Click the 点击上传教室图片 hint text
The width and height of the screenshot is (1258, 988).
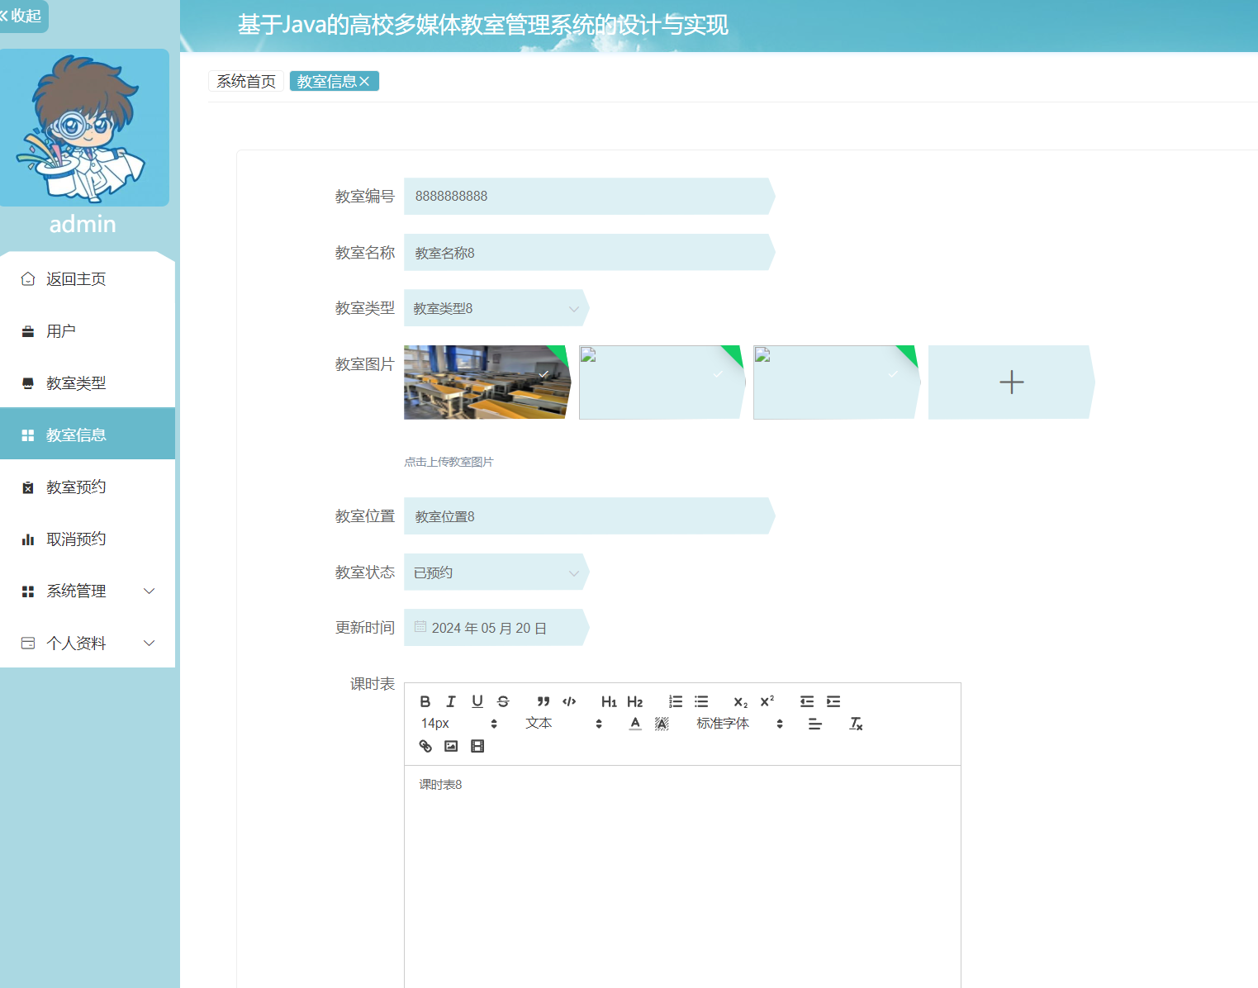(449, 462)
